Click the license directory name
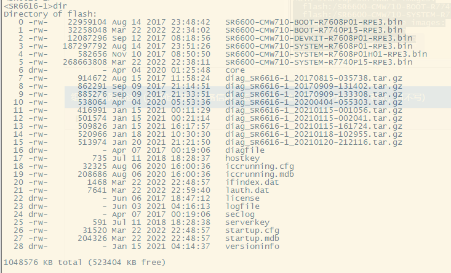The width and height of the screenshot is (451, 273). click(x=242, y=198)
